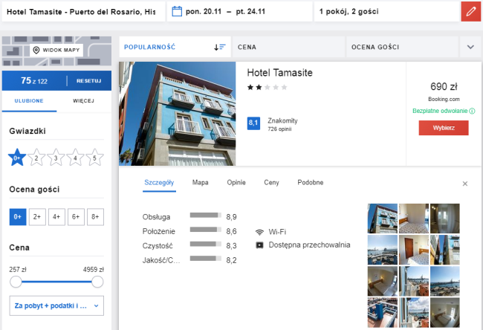483x330 pixels.
Task: Open the calendar date picker icon
Action: 177,12
